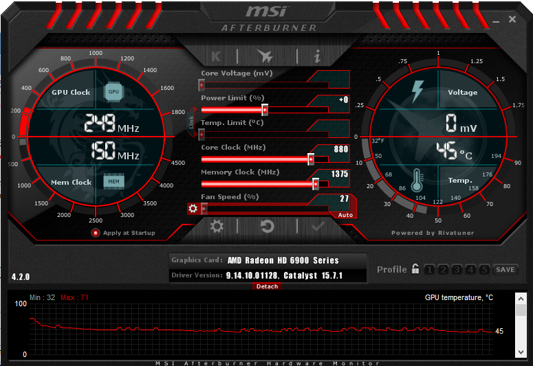This screenshot has height=366, width=533.
Task: Click the 249 MHz GPU clock readout
Action: [x=111, y=123]
